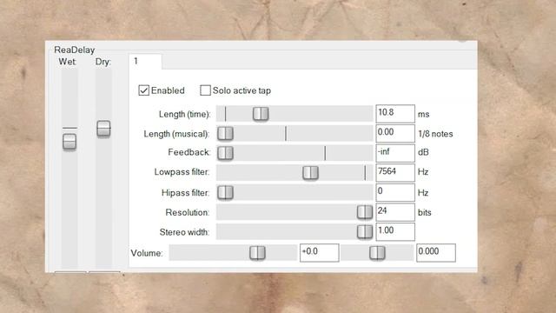The width and height of the screenshot is (556, 313).
Task: Click the Lowpass filter label
Action: [182, 172]
